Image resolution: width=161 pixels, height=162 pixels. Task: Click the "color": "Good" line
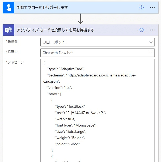[x=67, y=144]
